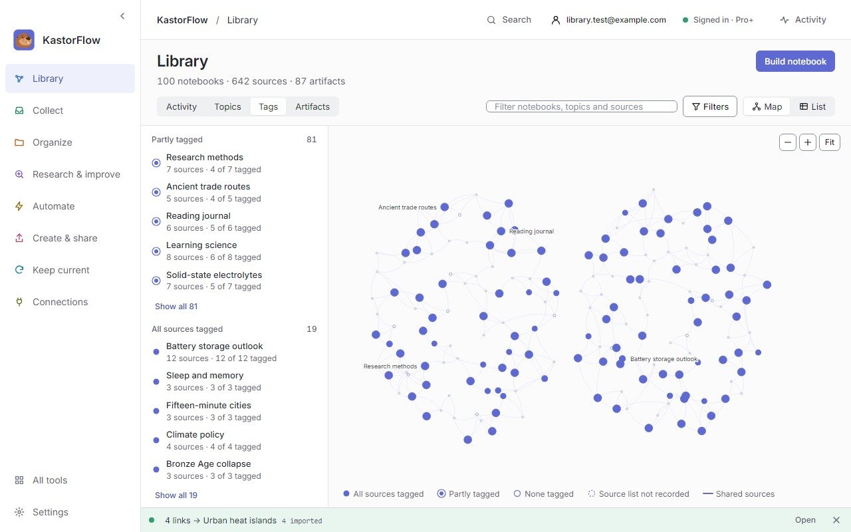Open the Urban heat islands notification
The height and width of the screenshot is (532, 851).
coord(805,520)
